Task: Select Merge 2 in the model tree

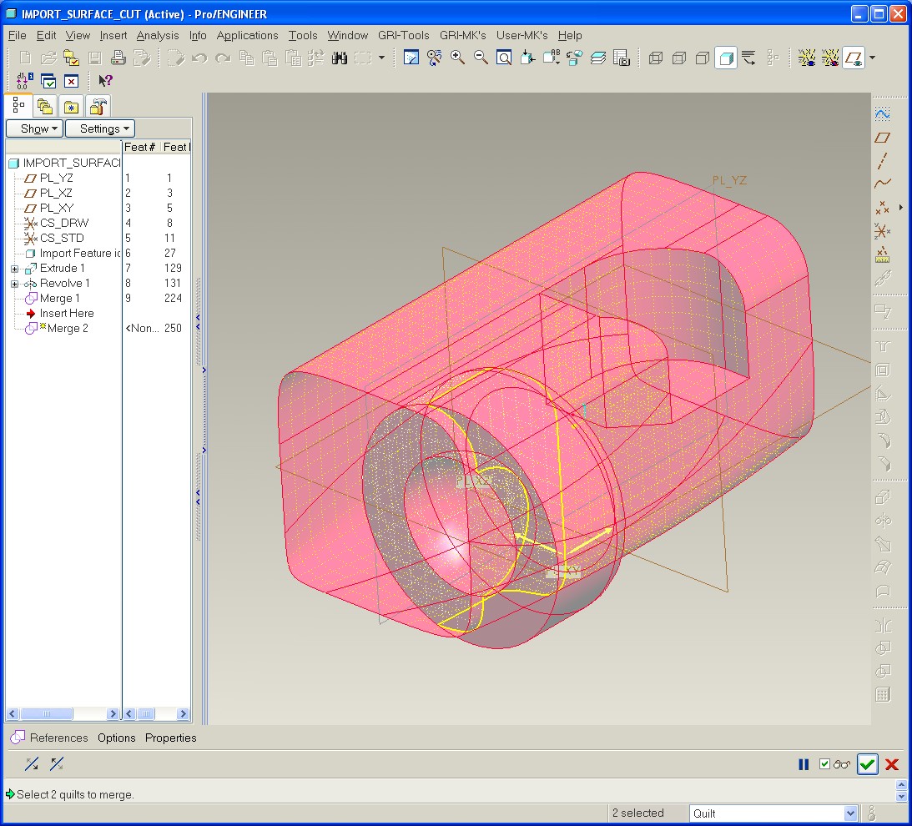Action: pyautogui.click(x=68, y=328)
